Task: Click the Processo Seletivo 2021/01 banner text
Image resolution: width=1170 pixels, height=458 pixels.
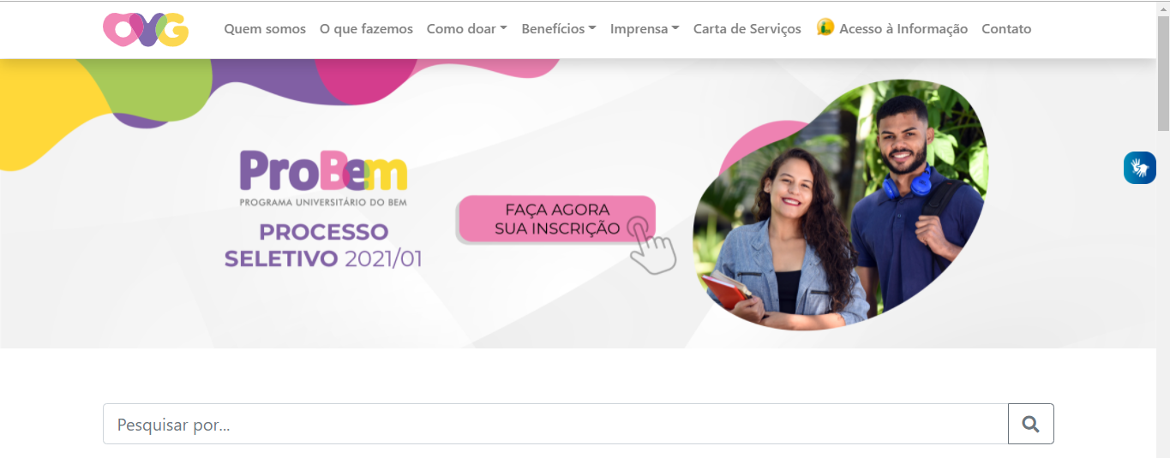Action: point(323,245)
